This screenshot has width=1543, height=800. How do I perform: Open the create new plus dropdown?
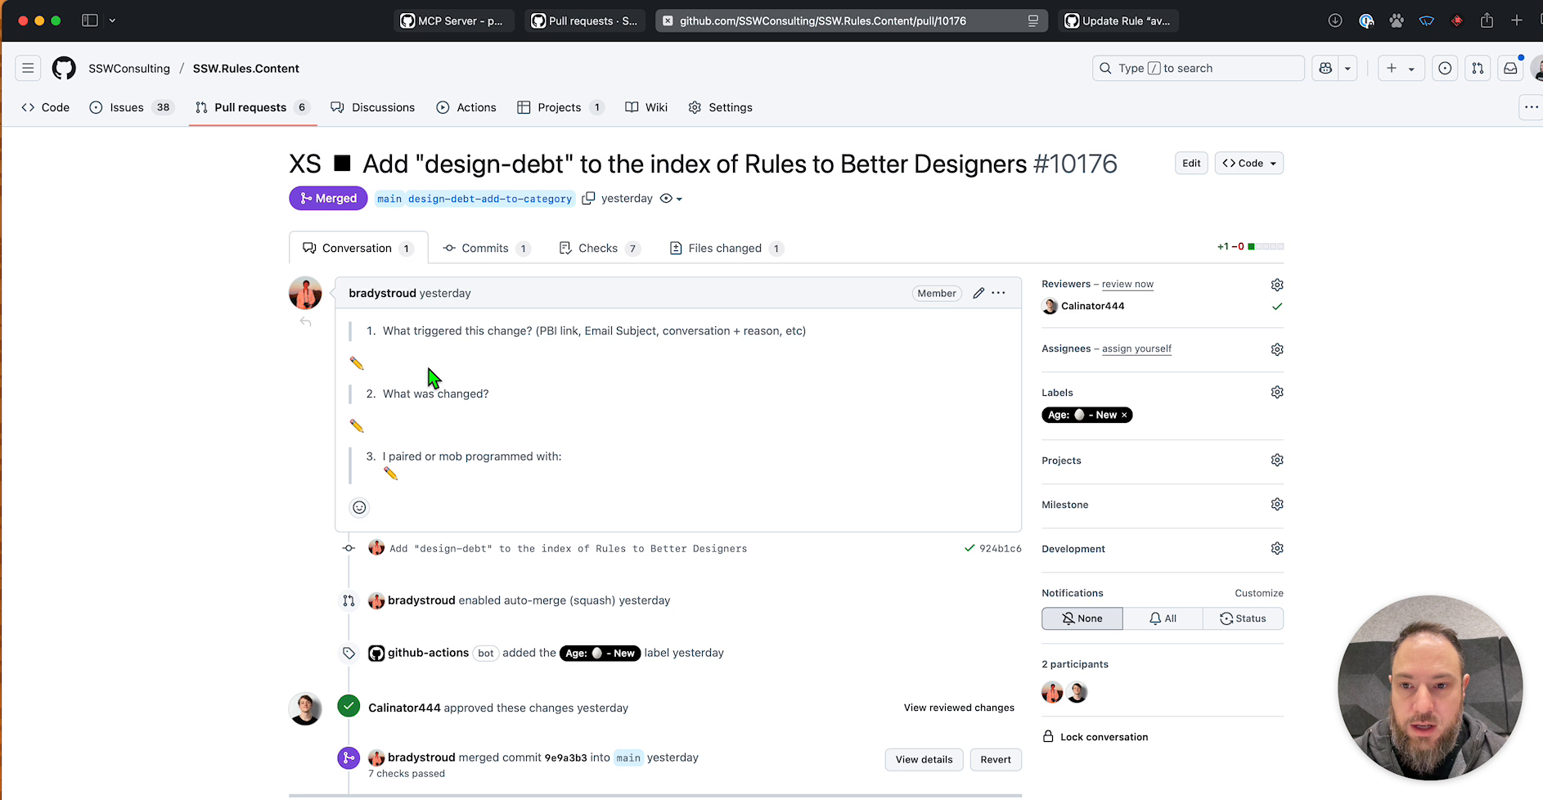[x=1401, y=68]
